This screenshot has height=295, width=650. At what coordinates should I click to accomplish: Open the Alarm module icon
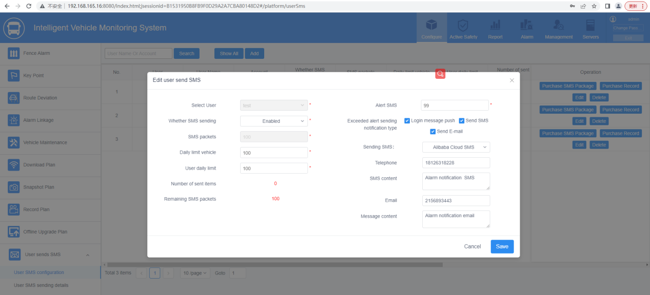click(x=527, y=26)
